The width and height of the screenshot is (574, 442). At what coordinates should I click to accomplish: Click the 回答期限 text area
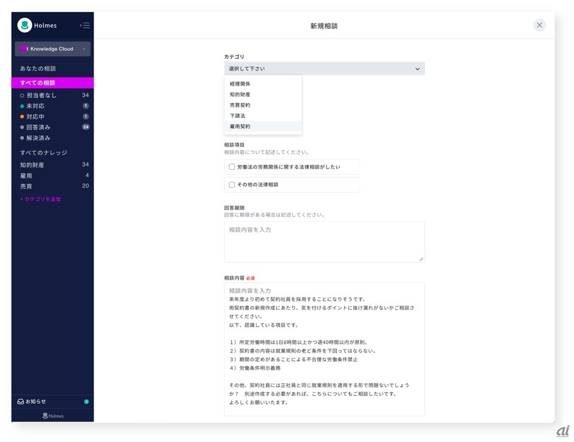[324, 242]
